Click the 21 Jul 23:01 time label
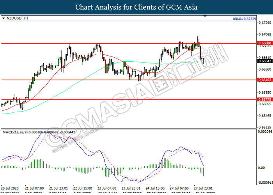This screenshot has width=273, height=195. click(58, 188)
